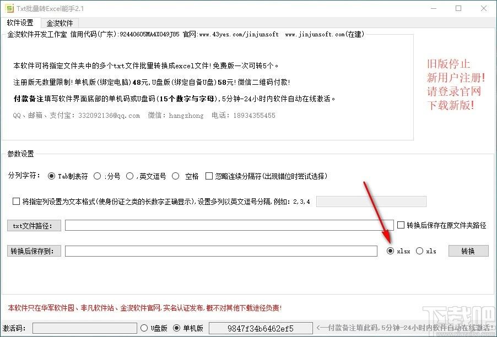Select the U盘版 license option
This screenshot has width=497, height=337.
154,328
